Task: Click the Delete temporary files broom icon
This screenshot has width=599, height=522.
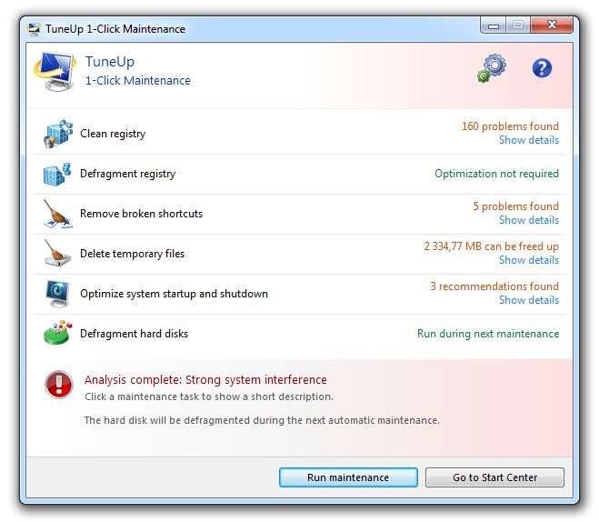Action: (x=57, y=254)
